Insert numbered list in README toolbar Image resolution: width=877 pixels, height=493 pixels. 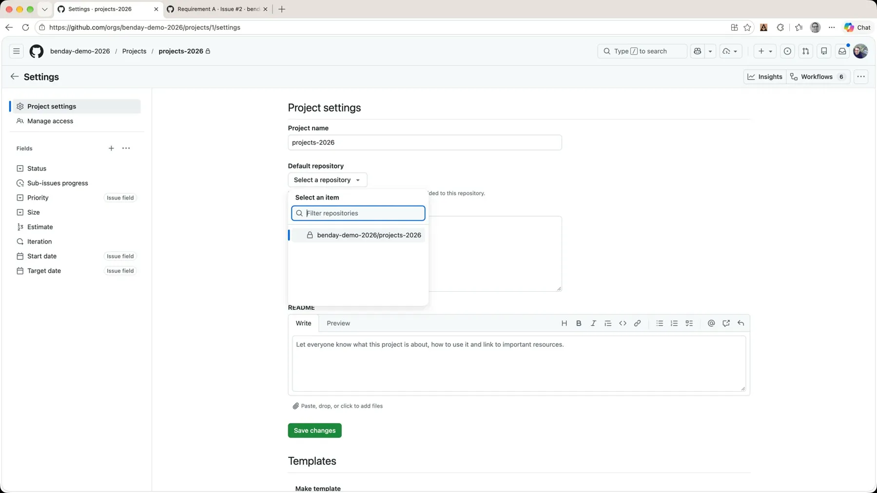click(674, 323)
